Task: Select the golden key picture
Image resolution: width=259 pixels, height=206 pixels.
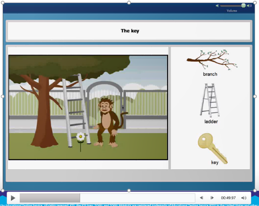Action: pyautogui.click(x=212, y=147)
